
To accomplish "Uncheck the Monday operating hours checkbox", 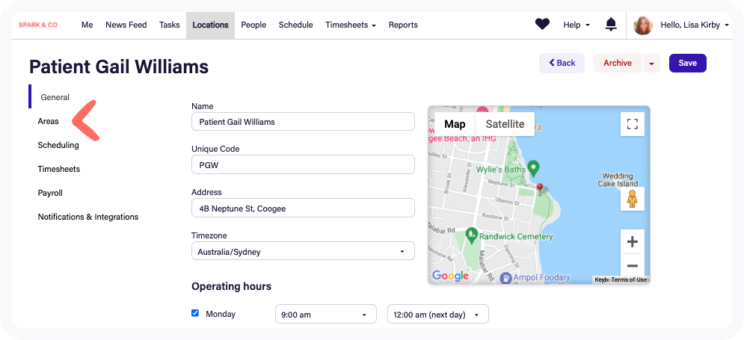I will [195, 313].
